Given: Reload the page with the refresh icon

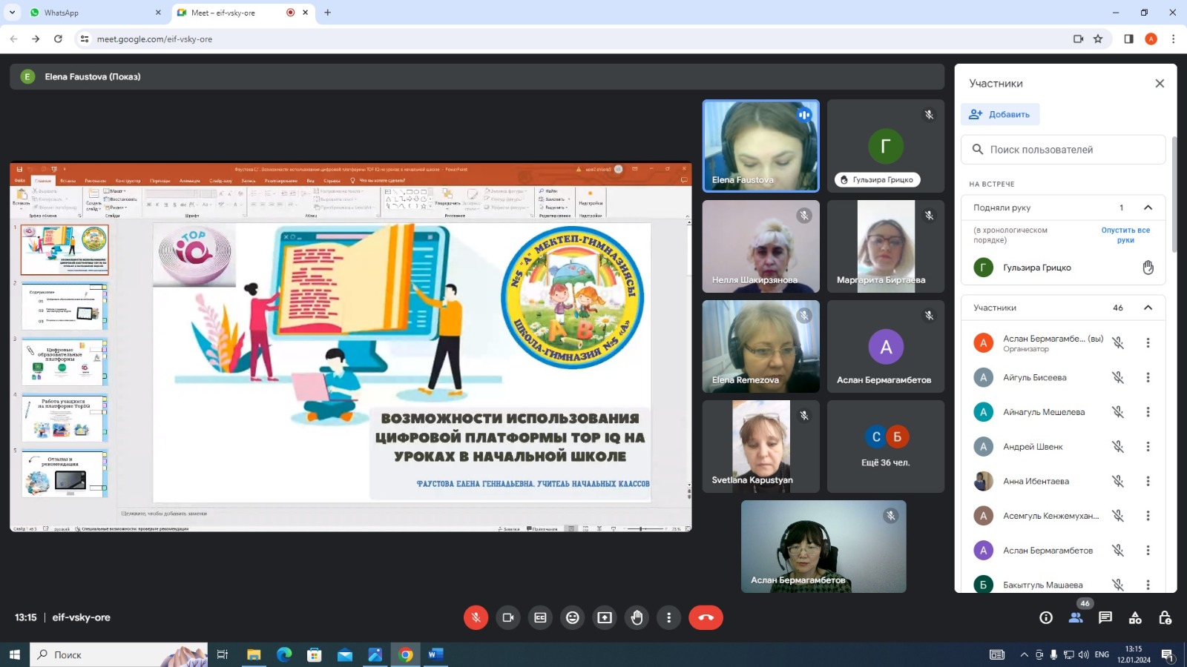Looking at the screenshot, I should coord(58,39).
